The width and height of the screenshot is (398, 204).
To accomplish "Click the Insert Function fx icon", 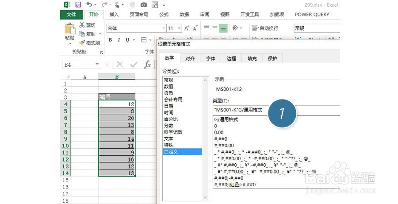I will point(147,65).
